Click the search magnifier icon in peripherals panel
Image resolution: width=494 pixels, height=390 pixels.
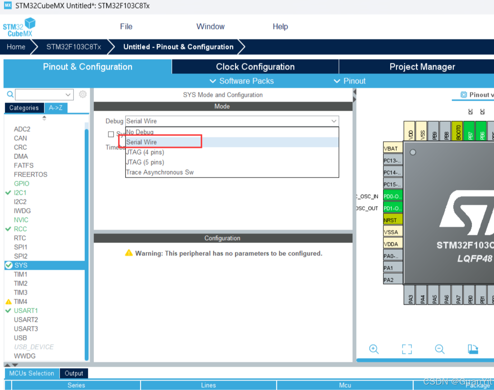point(10,94)
